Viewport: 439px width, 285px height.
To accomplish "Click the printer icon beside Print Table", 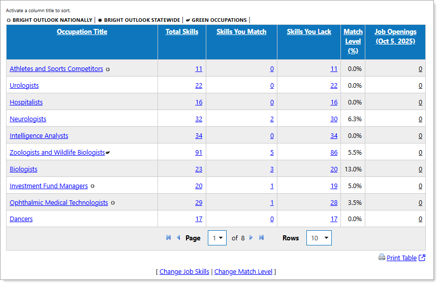I will coord(382,258).
